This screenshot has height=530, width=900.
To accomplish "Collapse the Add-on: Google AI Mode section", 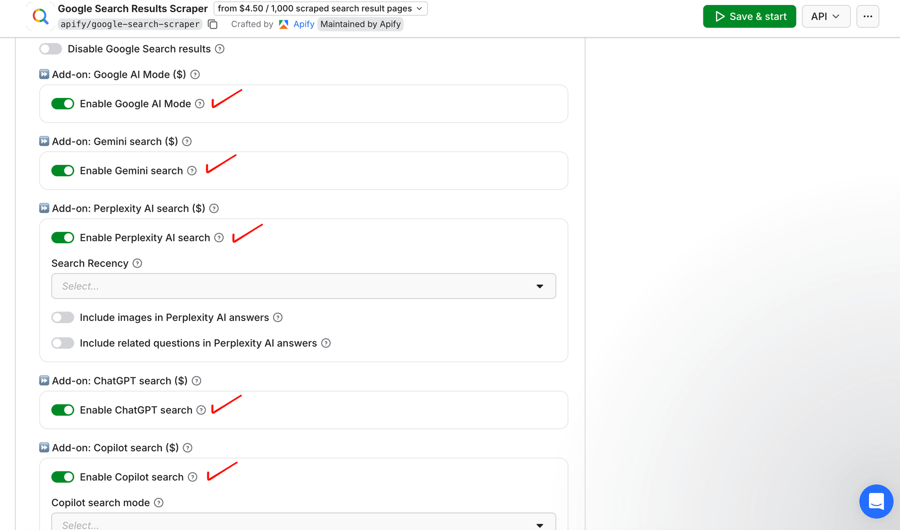I will click(x=44, y=74).
